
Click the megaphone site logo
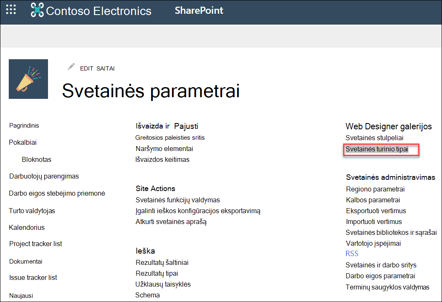(28, 79)
